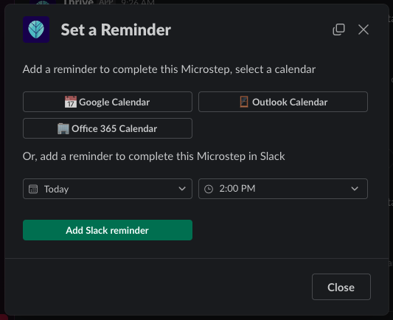Choose Google Calendar for the reminder
Screen dimensions: 393x320
pos(108,102)
